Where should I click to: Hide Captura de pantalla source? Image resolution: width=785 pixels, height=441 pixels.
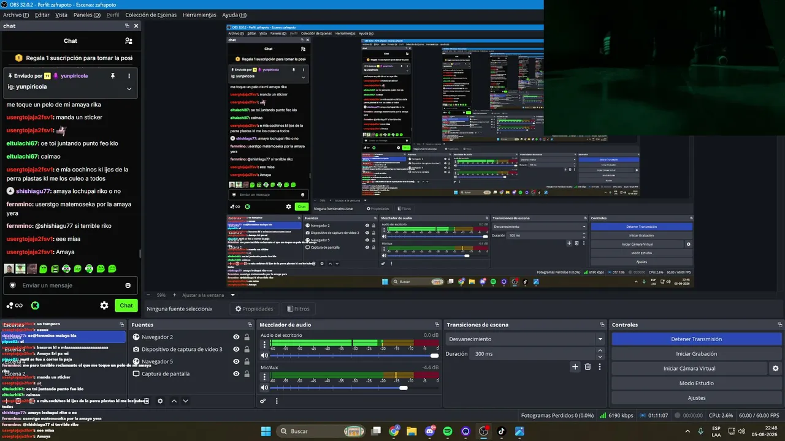pos(236,374)
